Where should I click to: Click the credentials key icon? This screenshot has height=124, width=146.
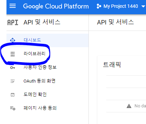point(13,68)
